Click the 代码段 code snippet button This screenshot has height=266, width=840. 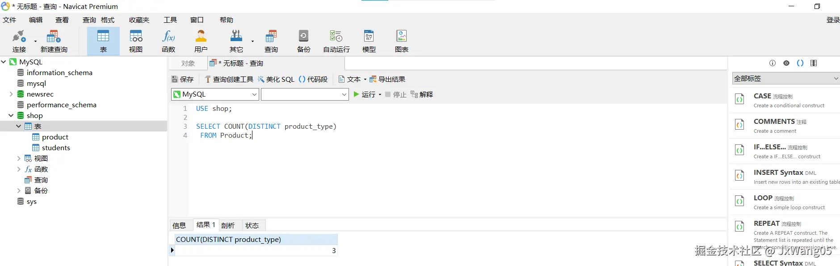coord(313,79)
